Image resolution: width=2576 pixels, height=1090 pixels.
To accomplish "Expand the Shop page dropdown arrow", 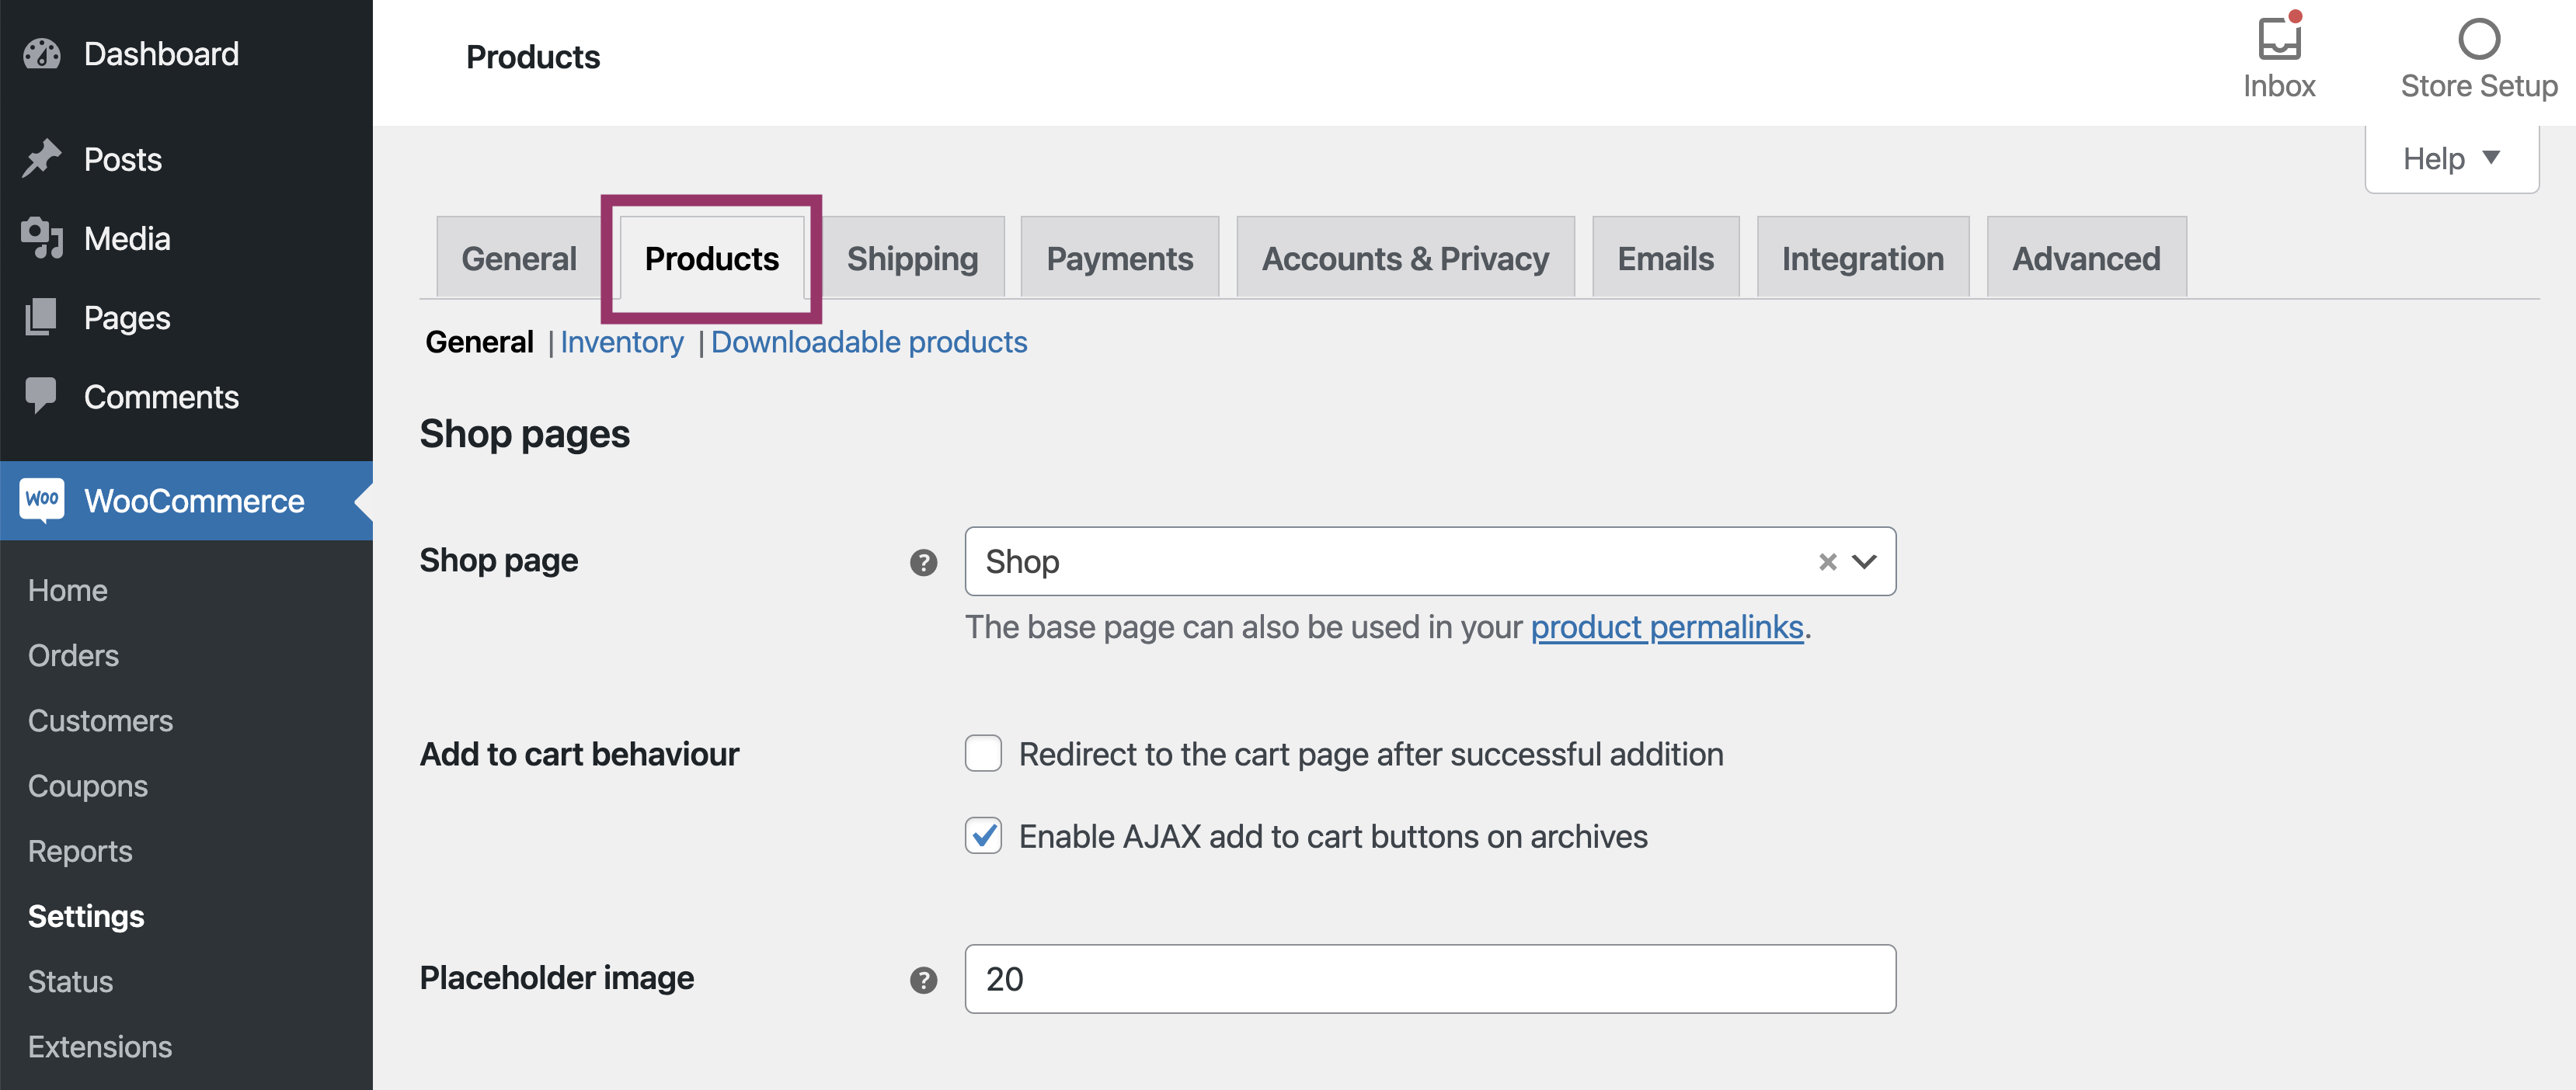I will point(1864,563).
